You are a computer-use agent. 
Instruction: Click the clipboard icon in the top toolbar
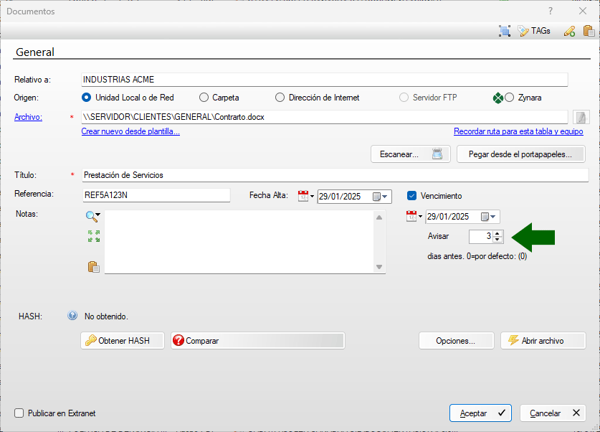(589, 31)
